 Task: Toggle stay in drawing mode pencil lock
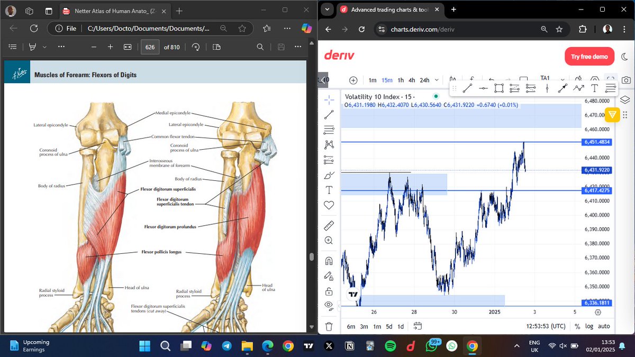coord(329,276)
